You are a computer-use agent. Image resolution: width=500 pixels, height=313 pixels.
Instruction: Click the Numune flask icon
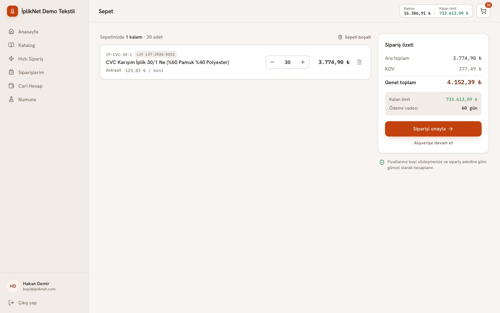pyautogui.click(x=11, y=99)
